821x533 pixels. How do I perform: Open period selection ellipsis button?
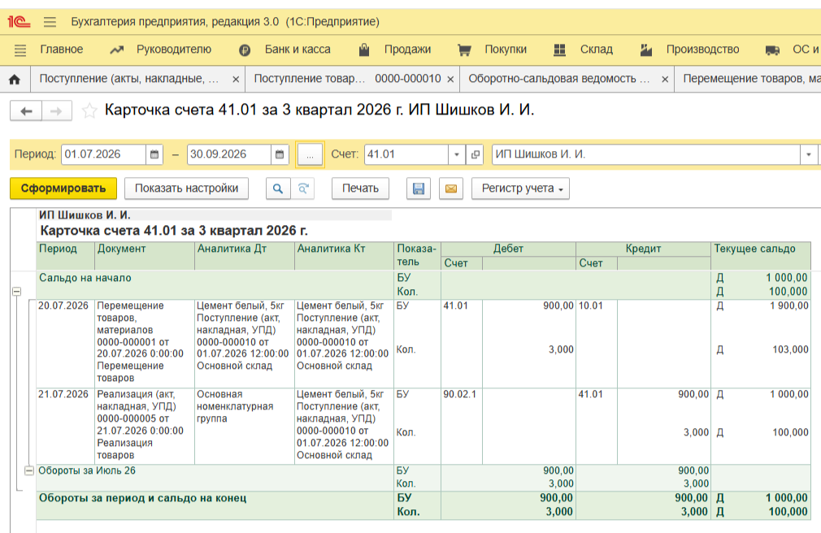310,154
